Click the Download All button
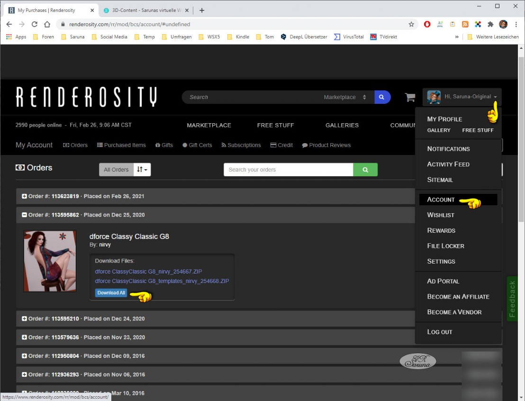The image size is (525, 401). (x=111, y=293)
